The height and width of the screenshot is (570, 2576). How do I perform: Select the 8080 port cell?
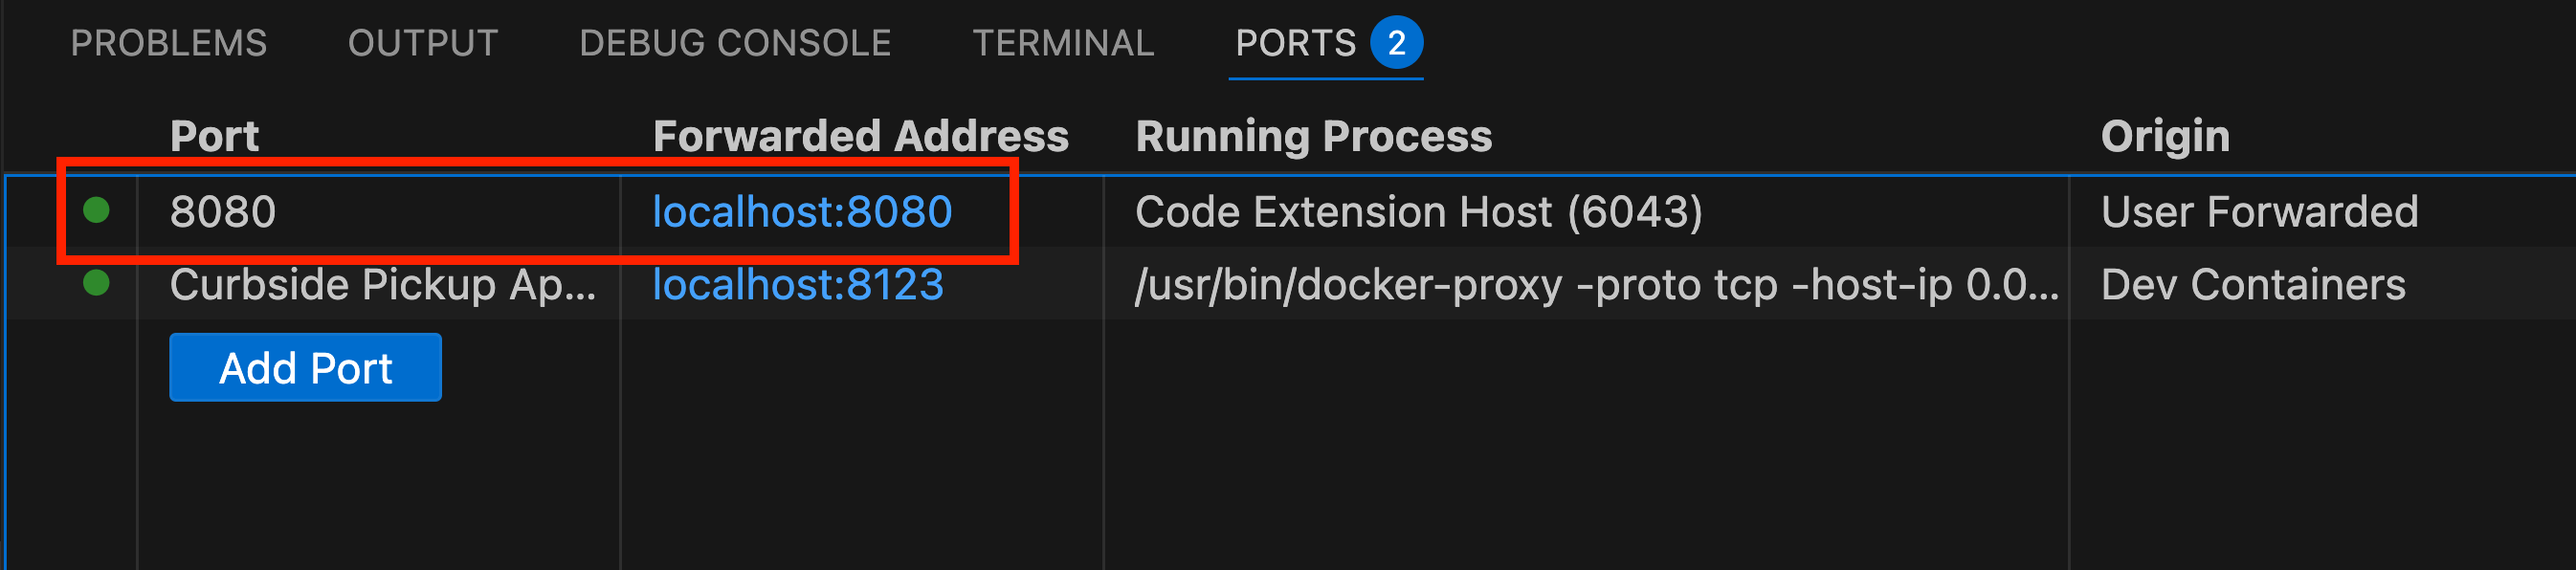click(223, 212)
